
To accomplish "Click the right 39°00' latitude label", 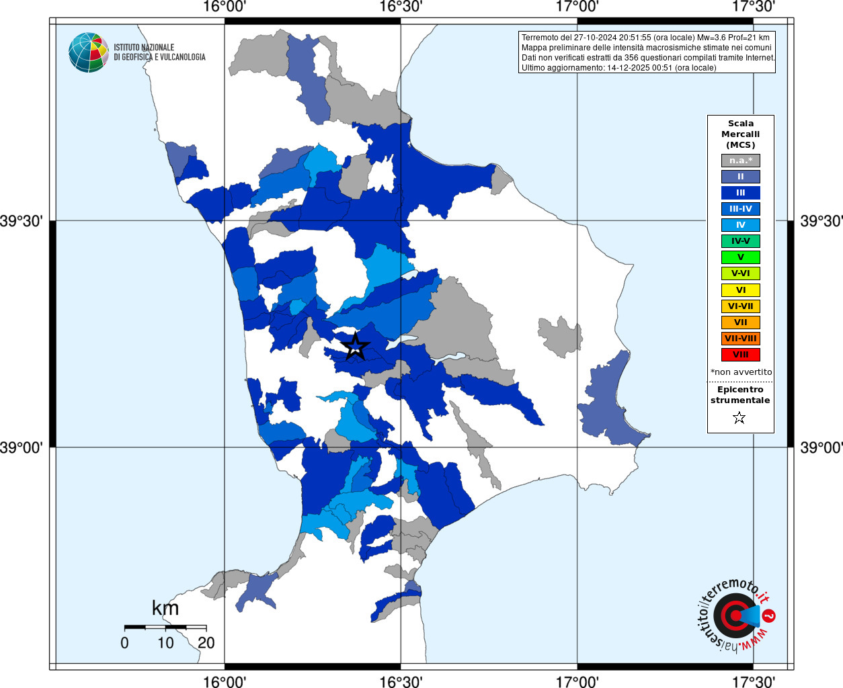I will [x=821, y=447].
